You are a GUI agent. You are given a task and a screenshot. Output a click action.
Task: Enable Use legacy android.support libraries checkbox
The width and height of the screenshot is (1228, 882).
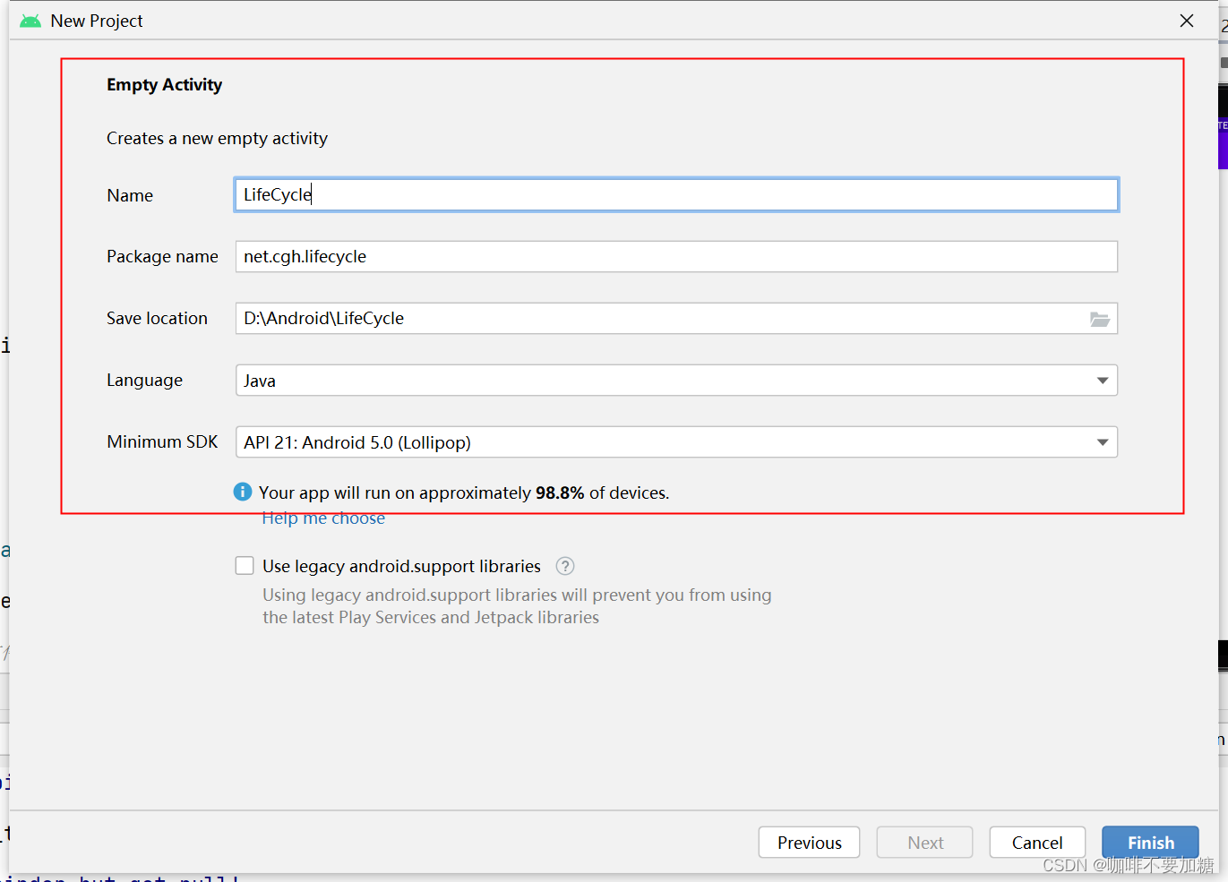pos(245,566)
